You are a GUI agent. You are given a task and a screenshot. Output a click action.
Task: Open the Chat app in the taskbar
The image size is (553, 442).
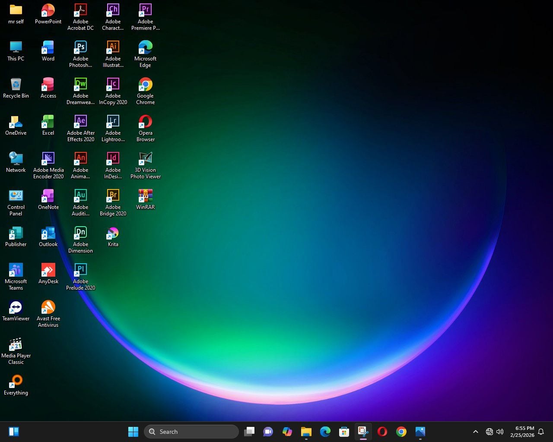point(268,432)
